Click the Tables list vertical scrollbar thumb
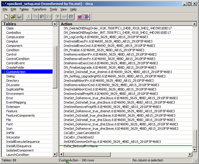The width and height of the screenshot is (199, 164). (55, 67)
